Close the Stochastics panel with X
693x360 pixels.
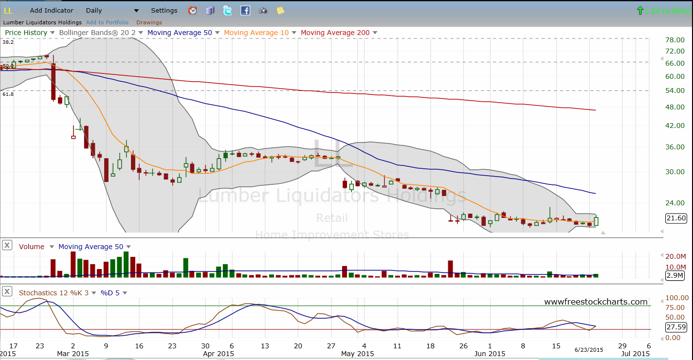pyautogui.click(x=7, y=292)
